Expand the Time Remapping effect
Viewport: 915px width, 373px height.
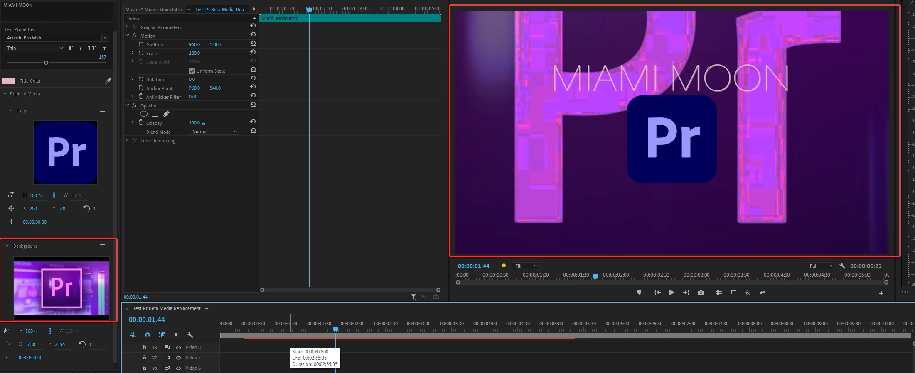click(x=127, y=140)
